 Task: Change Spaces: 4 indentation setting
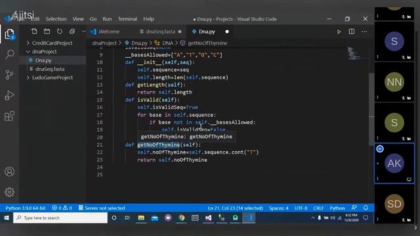[x=278, y=208]
